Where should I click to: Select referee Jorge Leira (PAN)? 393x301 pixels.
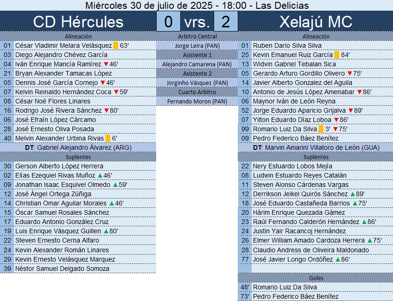197,45
